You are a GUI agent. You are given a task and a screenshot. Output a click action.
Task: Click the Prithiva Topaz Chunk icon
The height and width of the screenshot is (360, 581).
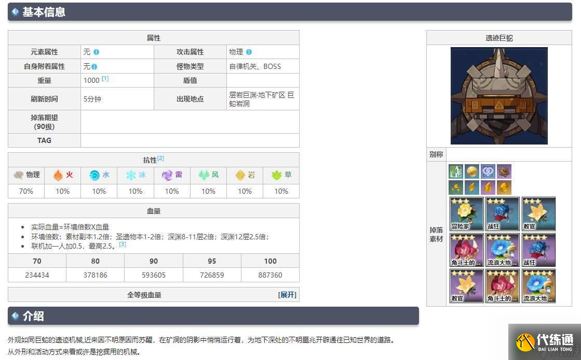point(488,188)
